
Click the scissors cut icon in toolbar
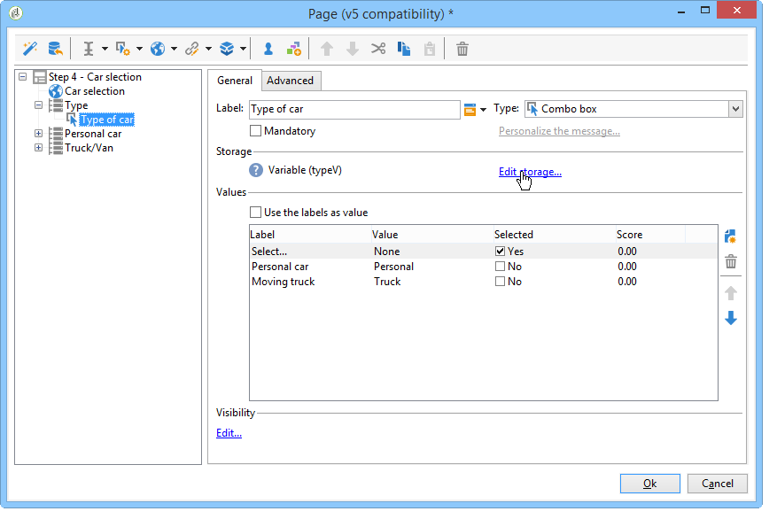pos(378,49)
